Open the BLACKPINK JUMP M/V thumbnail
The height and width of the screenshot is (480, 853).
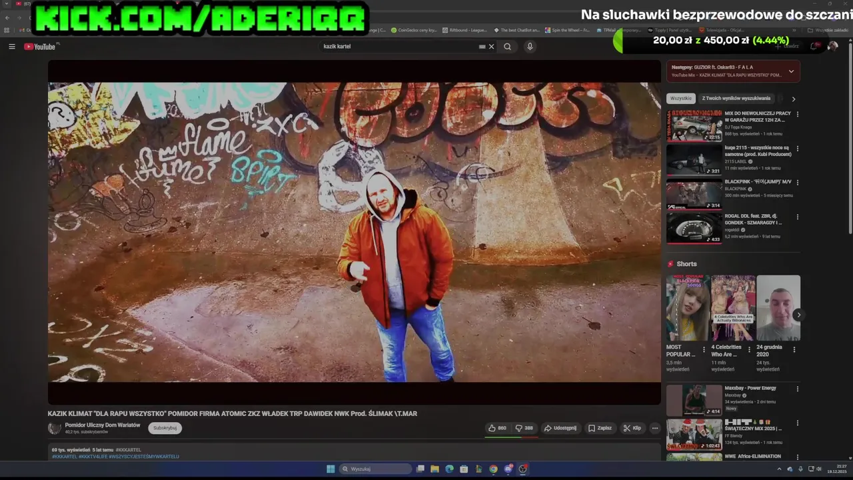[x=694, y=193]
